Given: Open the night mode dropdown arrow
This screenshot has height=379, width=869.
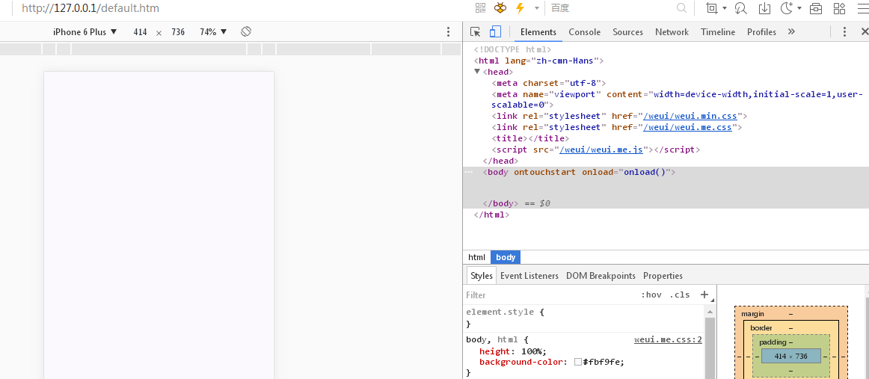Looking at the screenshot, I should coord(799,8).
